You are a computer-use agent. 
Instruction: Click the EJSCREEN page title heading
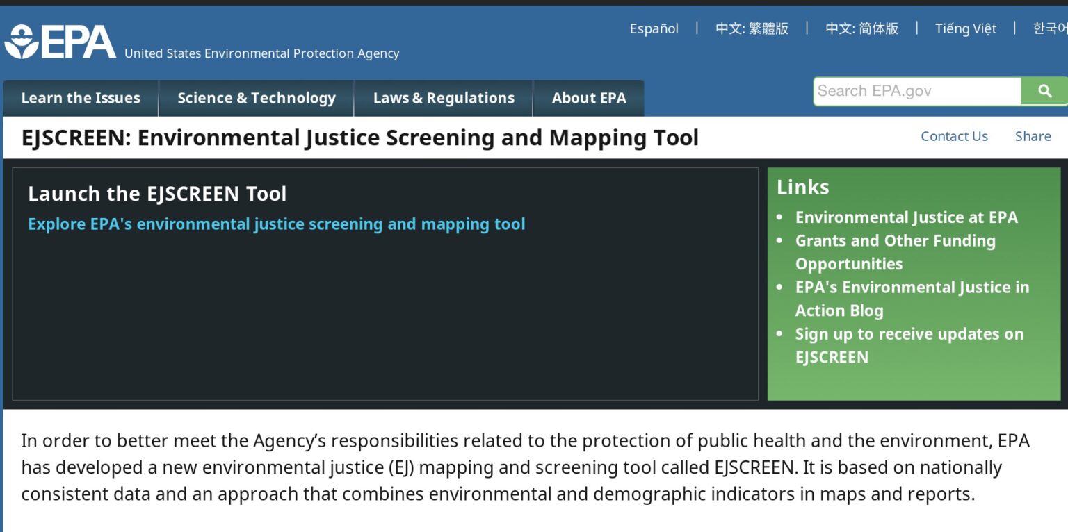pos(362,137)
